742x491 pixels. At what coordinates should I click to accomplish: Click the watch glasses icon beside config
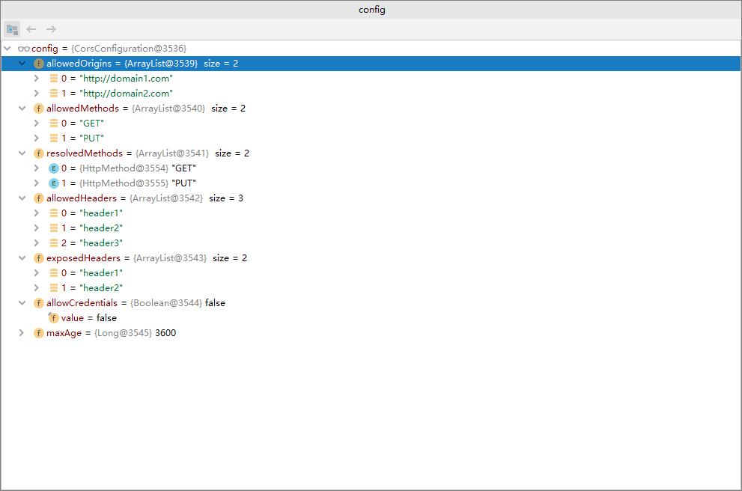[x=24, y=49]
